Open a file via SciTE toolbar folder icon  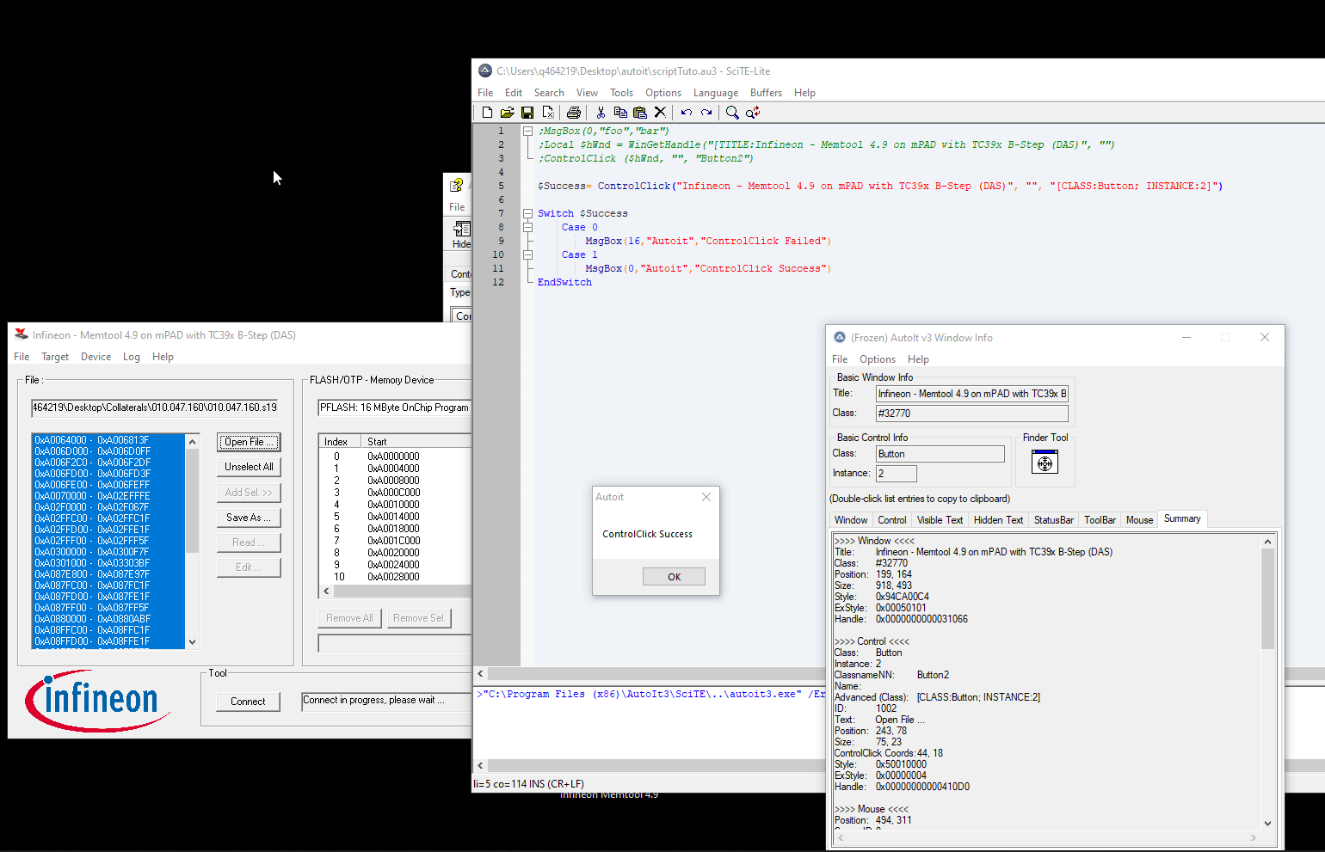[507, 113]
